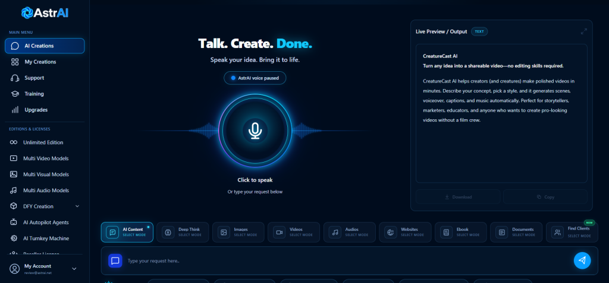Click 'Or type your request below' text
The image size is (609, 283).
tap(255, 192)
